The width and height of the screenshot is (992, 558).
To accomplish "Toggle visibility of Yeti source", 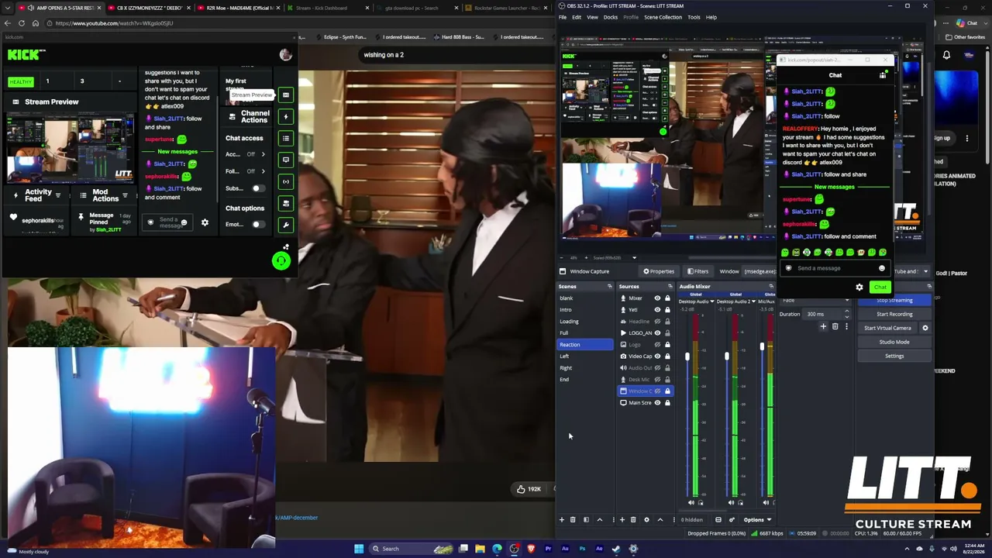I will click(657, 310).
